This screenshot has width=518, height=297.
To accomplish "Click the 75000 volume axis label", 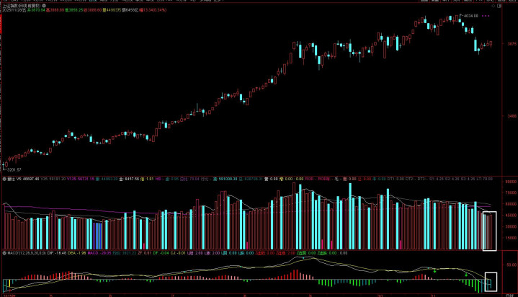I will [x=511, y=192].
